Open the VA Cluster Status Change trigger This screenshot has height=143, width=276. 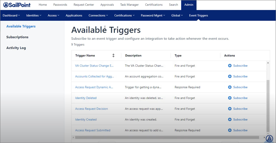click(x=94, y=66)
